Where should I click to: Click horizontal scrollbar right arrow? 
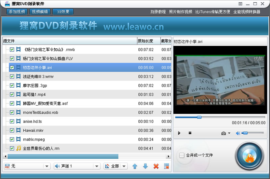click(x=168, y=156)
